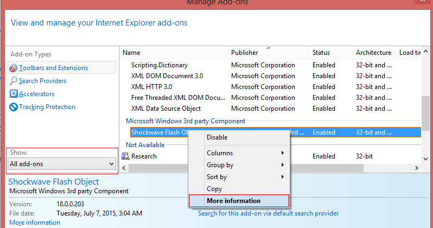
Task: Select the Research add-on row
Action: point(271,156)
